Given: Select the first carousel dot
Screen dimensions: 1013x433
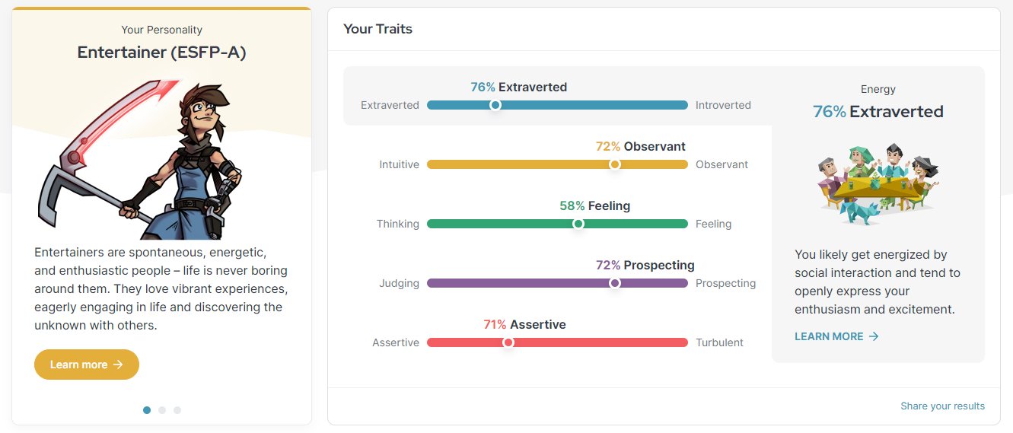Looking at the screenshot, I should coord(147,410).
